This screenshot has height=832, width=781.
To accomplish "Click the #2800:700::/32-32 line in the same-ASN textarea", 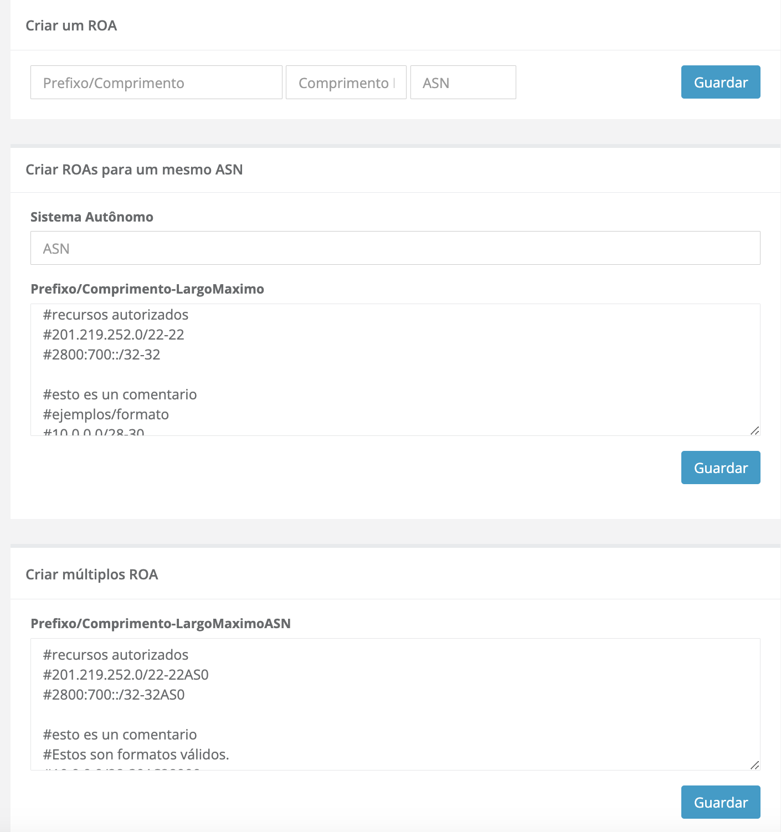I will (x=102, y=355).
